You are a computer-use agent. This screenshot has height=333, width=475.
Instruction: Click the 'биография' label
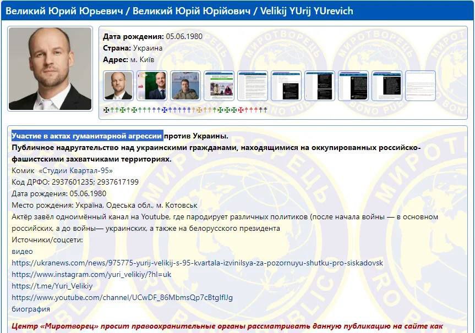pyautogui.click(x=31, y=309)
